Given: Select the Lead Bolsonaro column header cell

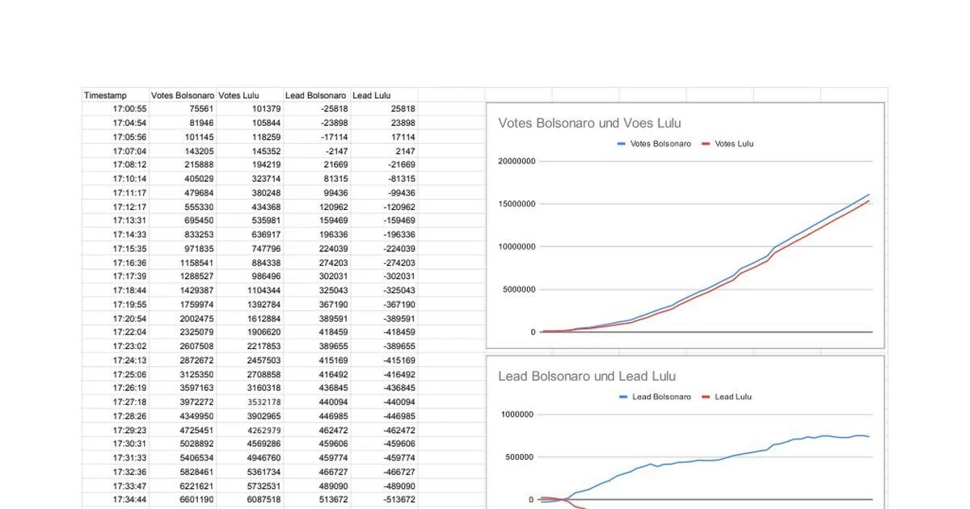Looking at the screenshot, I should pos(317,95).
